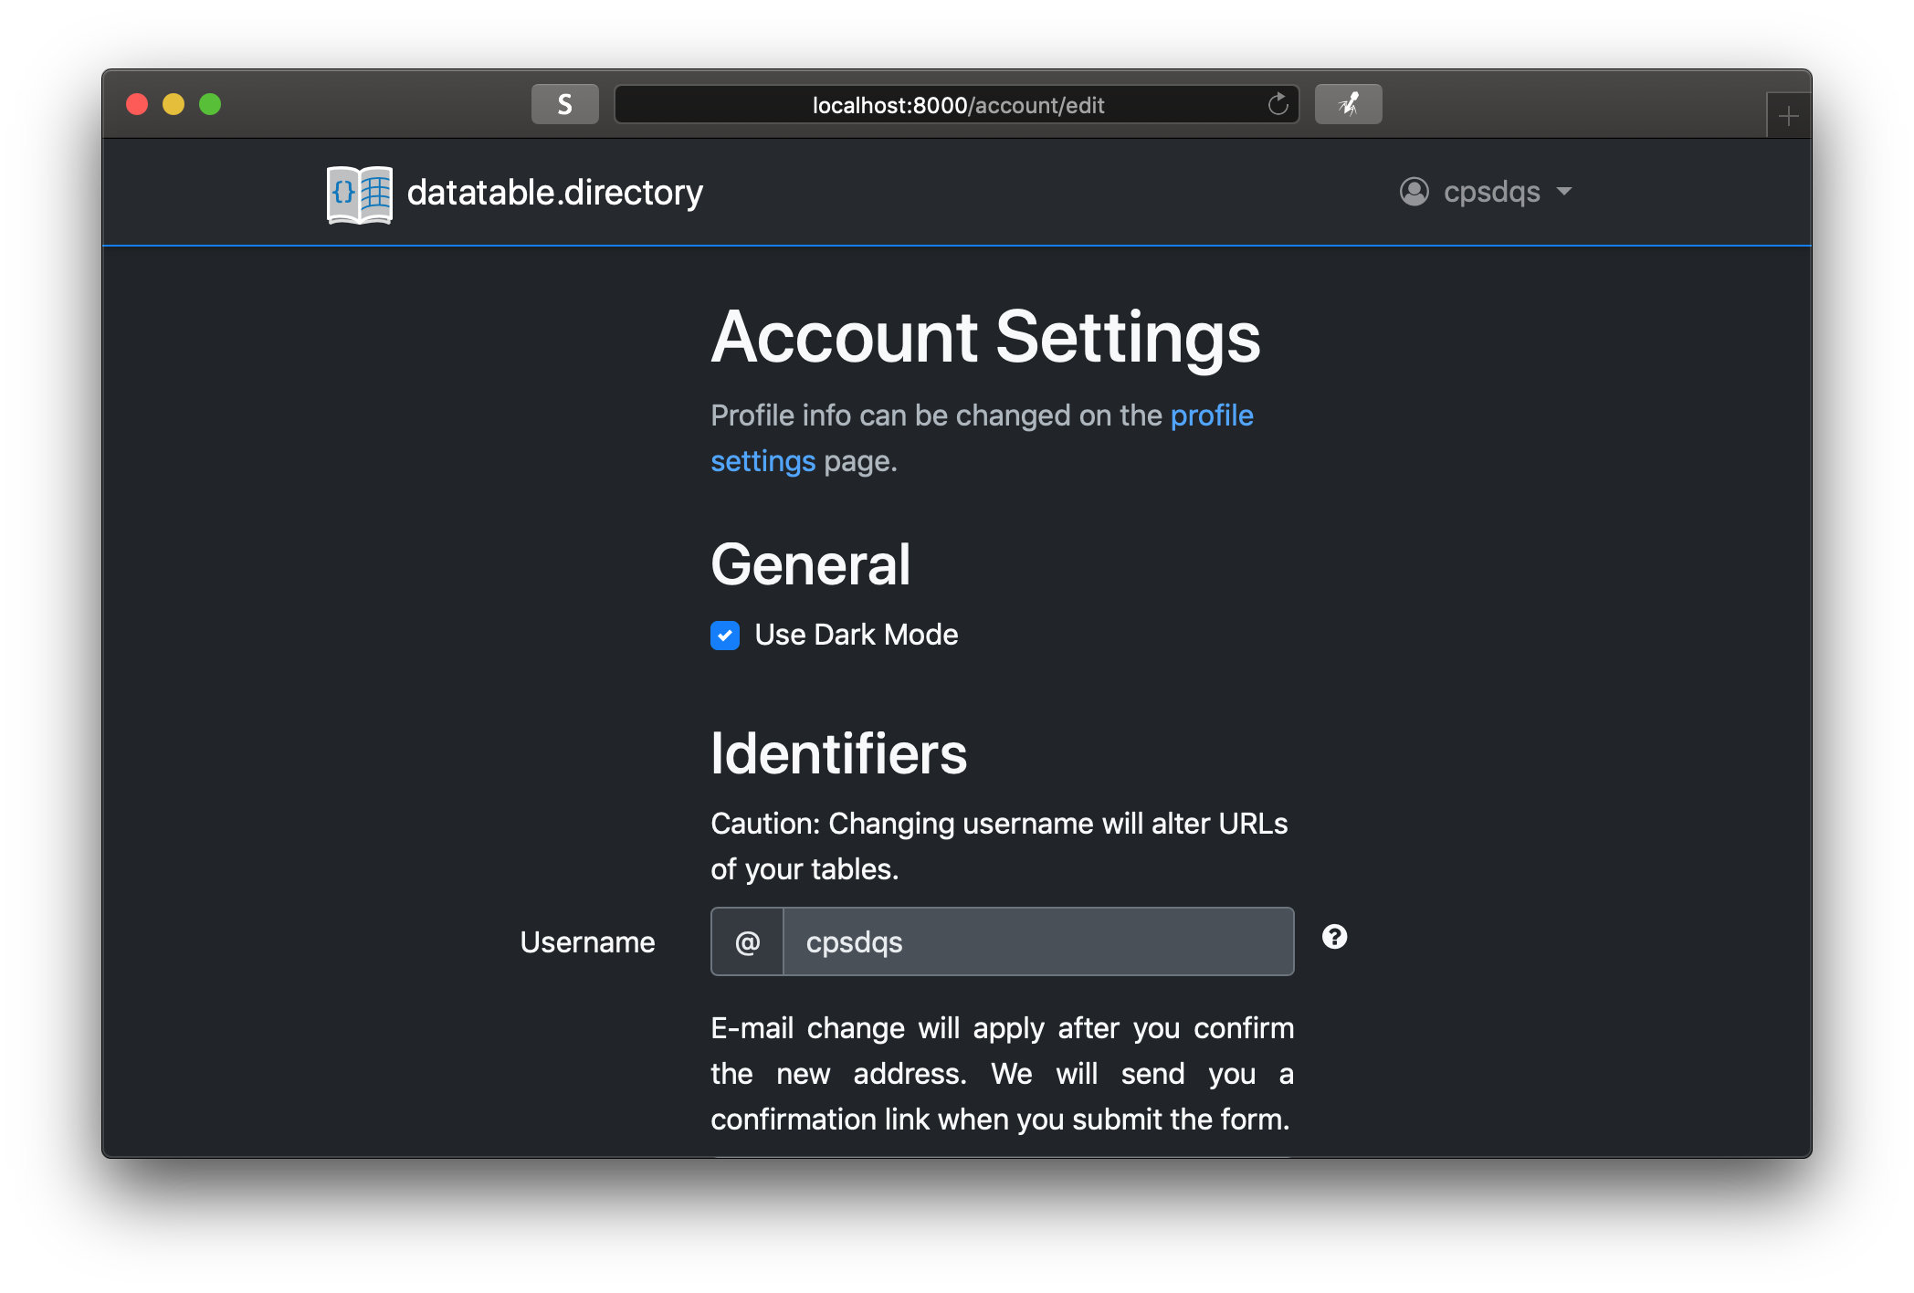Reload the page with the refresh icon
Viewport: 1914px width, 1293px height.
1278,105
